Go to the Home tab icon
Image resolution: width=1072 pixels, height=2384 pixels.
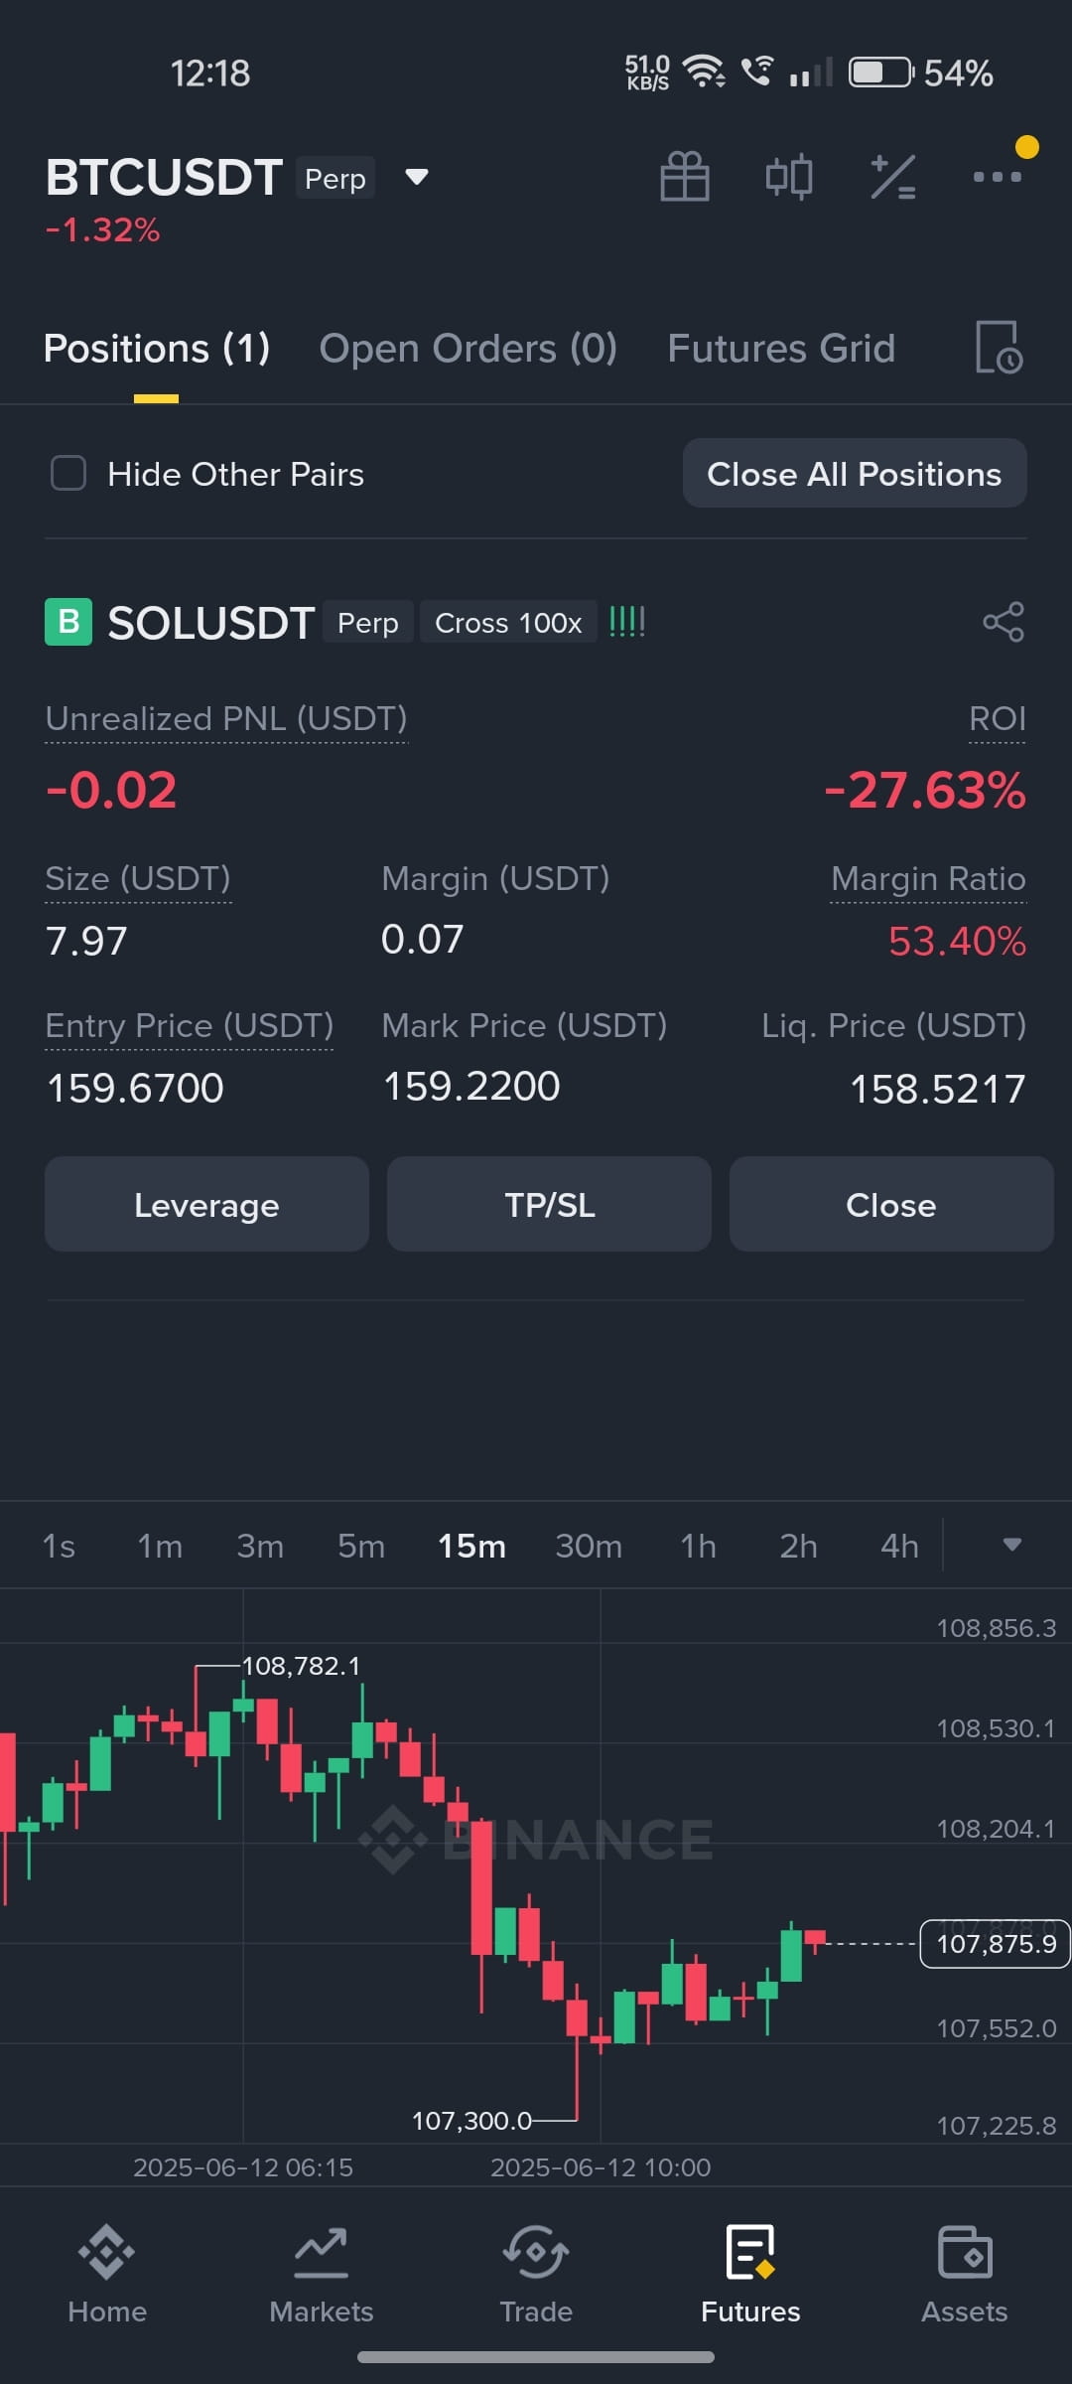tap(107, 2252)
